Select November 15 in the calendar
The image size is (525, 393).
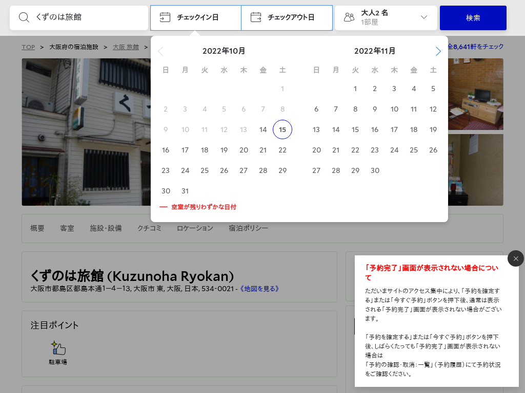coord(355,129)
